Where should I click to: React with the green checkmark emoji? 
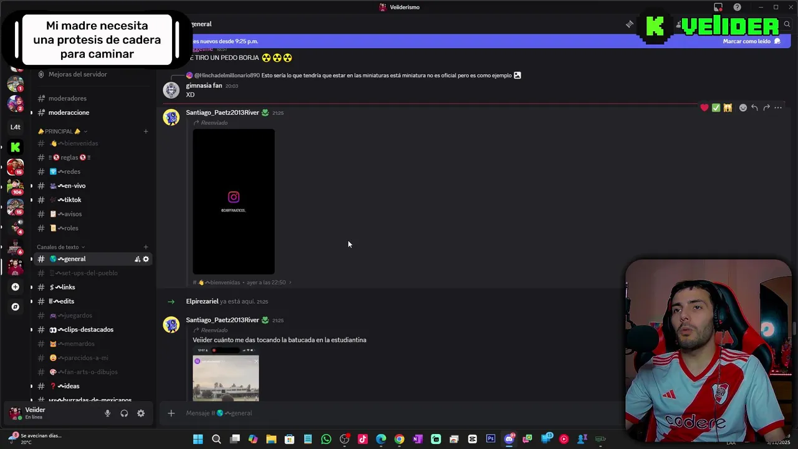click(716, 108)
